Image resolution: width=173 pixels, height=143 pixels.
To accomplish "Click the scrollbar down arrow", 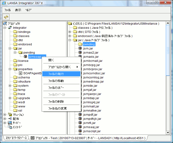I will pos(168,132).
